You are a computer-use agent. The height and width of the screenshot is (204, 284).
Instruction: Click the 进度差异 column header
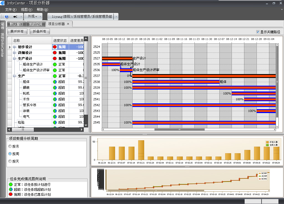pos(77,40)
